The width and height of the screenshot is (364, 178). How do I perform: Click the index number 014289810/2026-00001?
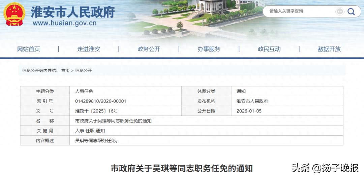[x=100, y=101]
